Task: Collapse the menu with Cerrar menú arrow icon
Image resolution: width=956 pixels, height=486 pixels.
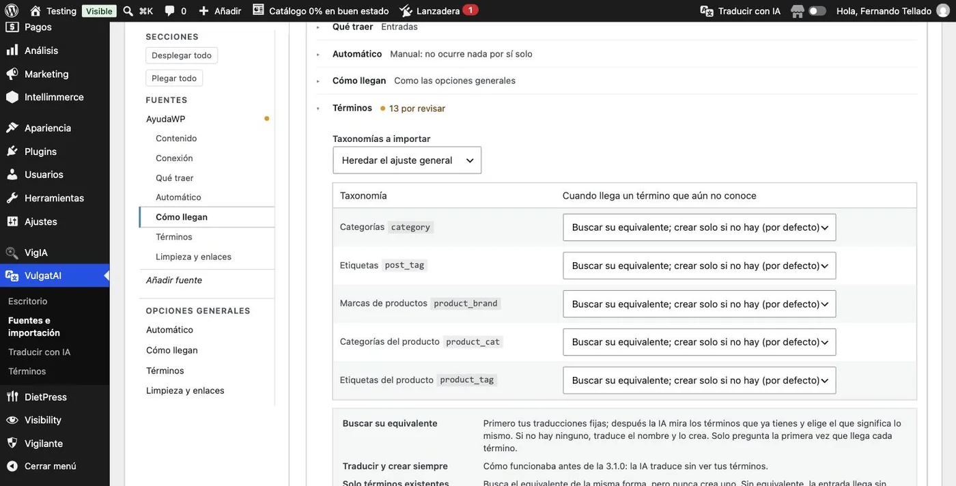Action: click(x=12, y=466)
